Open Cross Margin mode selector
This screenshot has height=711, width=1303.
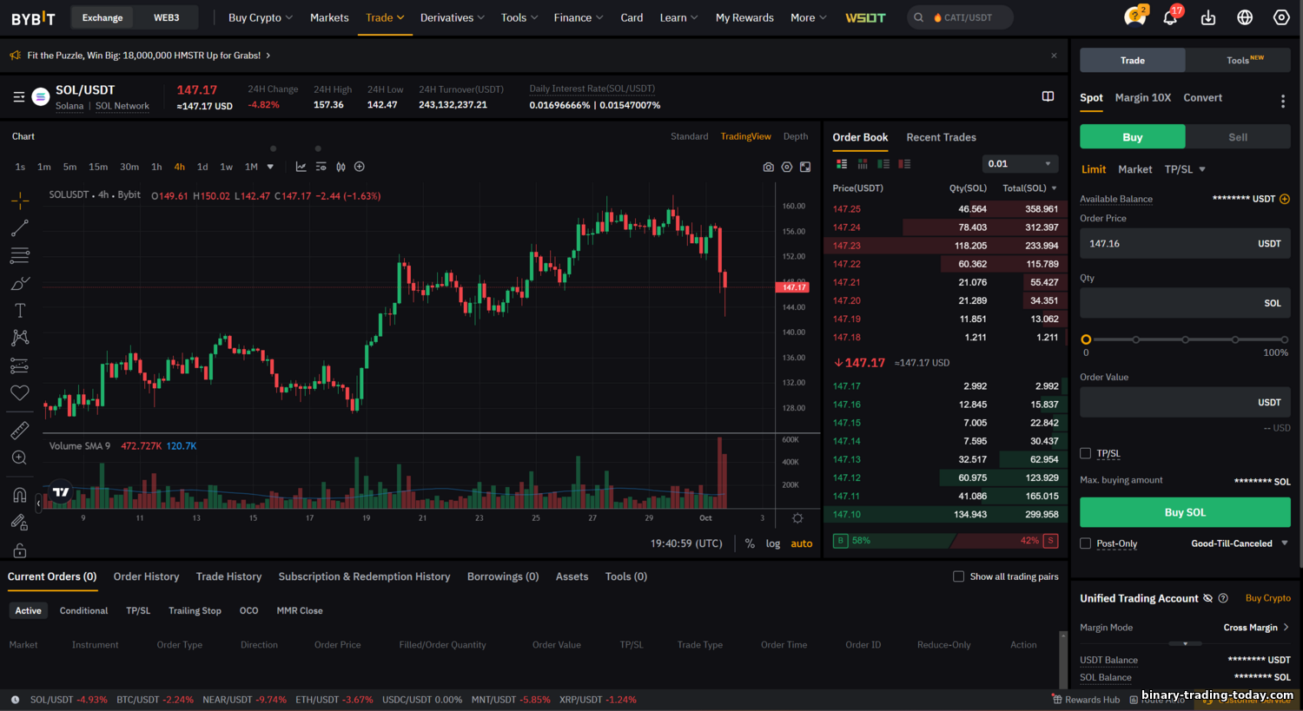click(1256, 628)
